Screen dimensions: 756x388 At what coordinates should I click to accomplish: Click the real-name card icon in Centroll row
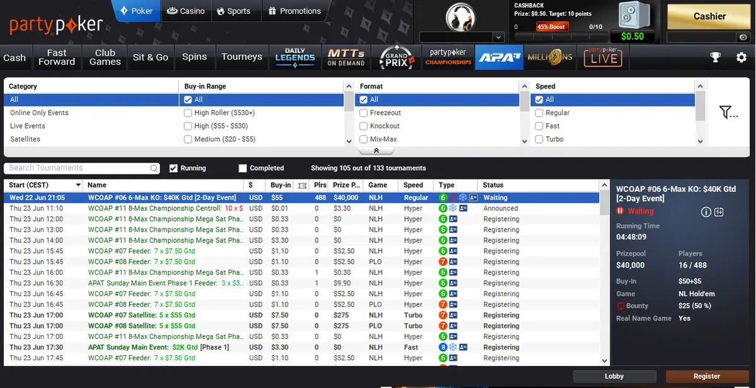[463, 208]
